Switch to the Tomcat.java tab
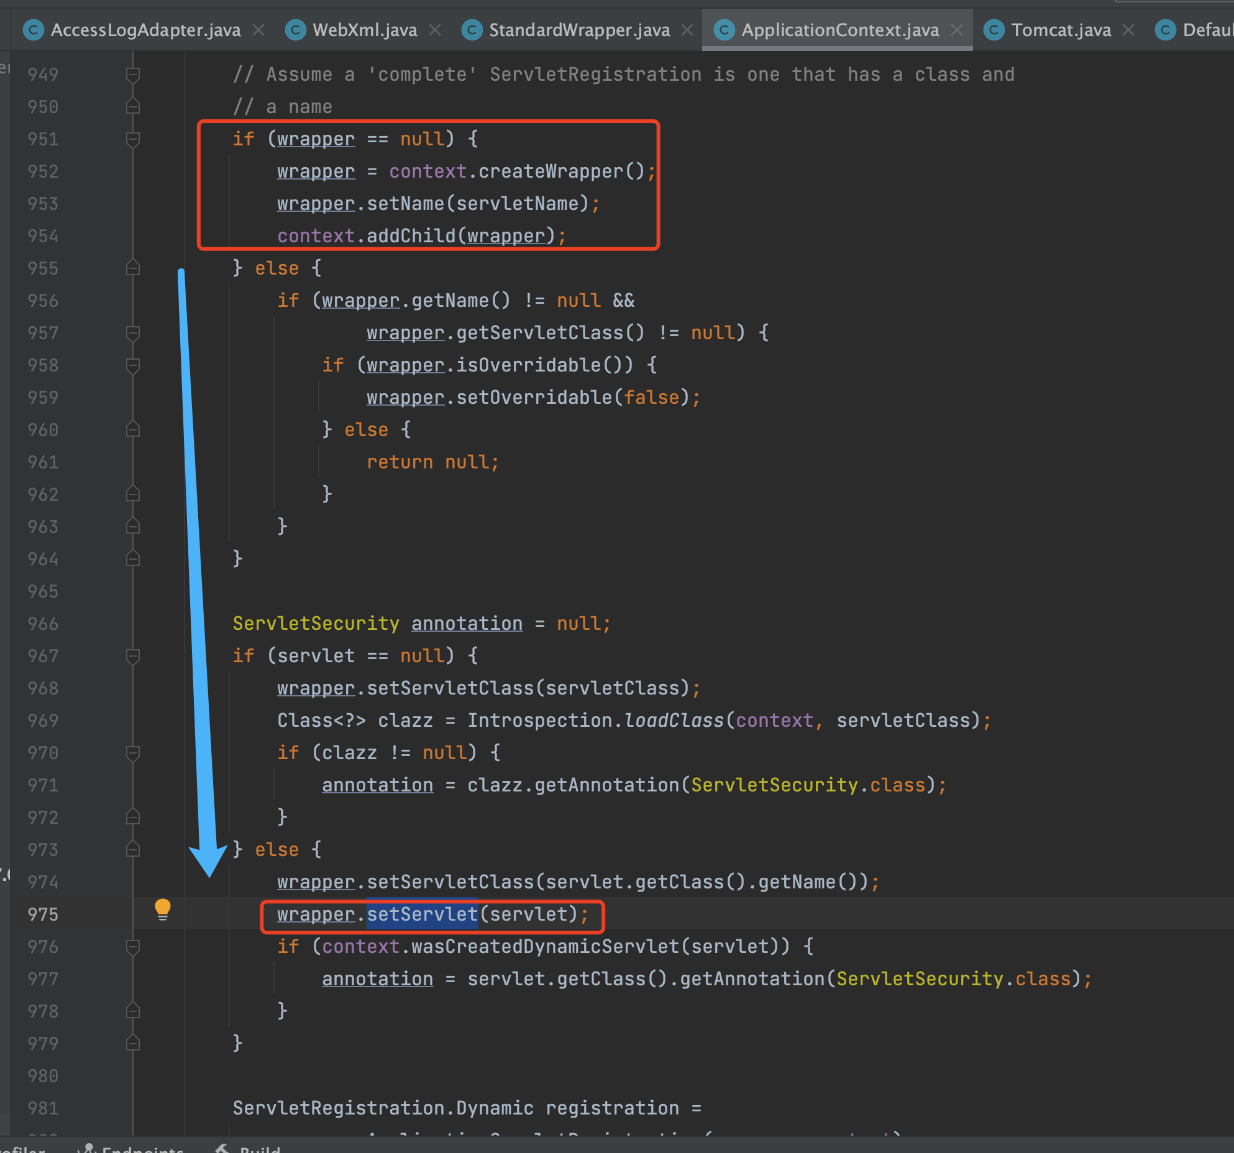 click(1061, 30)
